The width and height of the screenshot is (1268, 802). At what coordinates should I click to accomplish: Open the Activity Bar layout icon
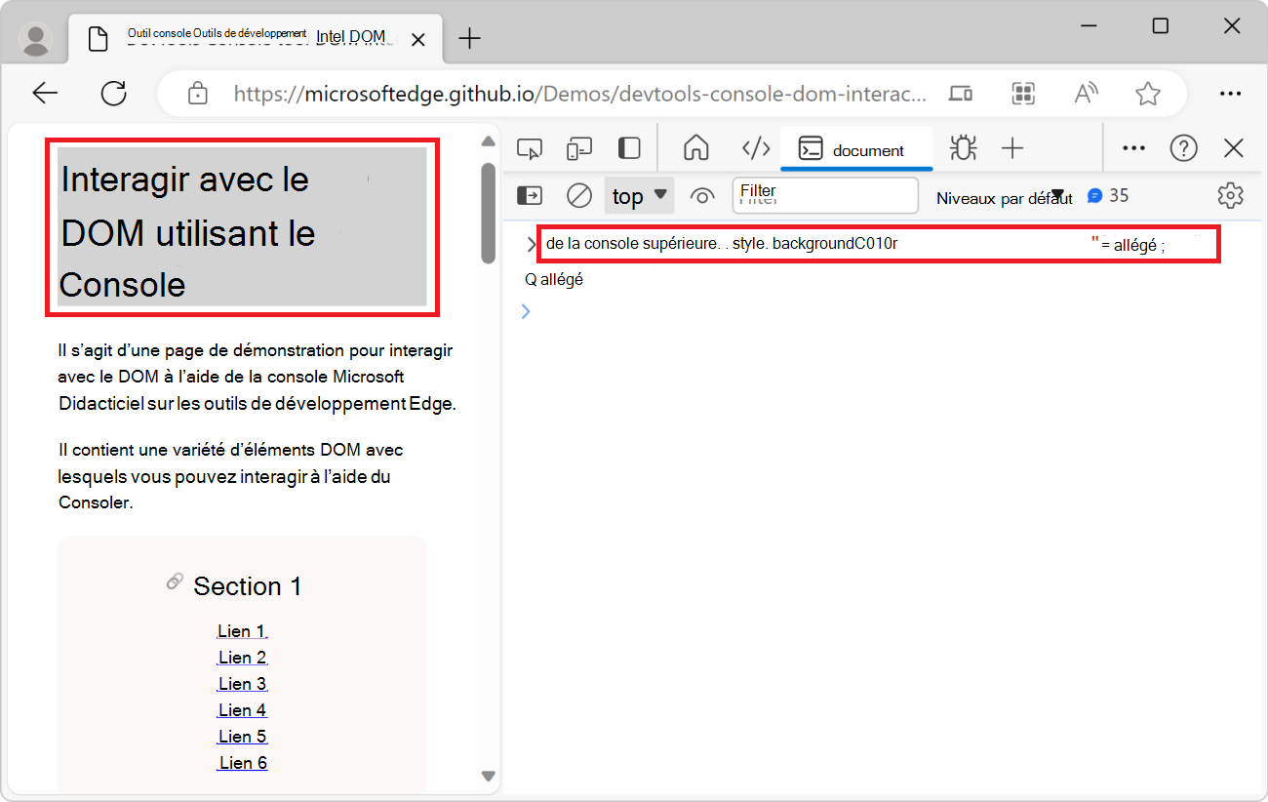point(628,147)
